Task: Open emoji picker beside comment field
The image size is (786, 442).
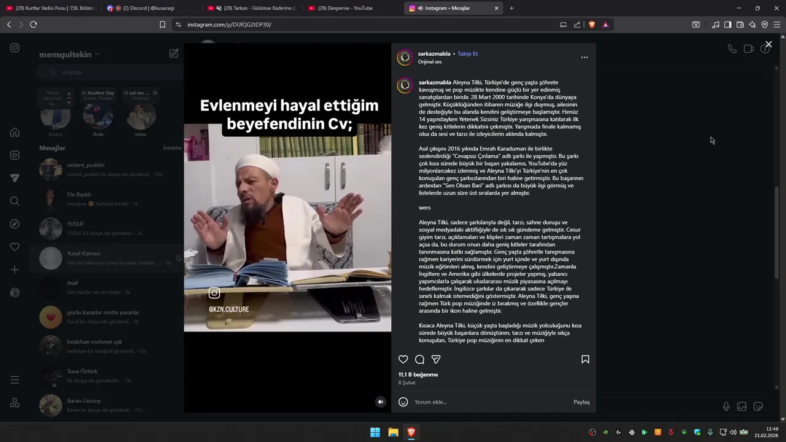Action: click(x=403, y=401)
